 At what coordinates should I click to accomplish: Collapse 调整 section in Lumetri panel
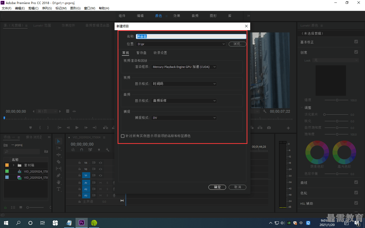(302, 108)
